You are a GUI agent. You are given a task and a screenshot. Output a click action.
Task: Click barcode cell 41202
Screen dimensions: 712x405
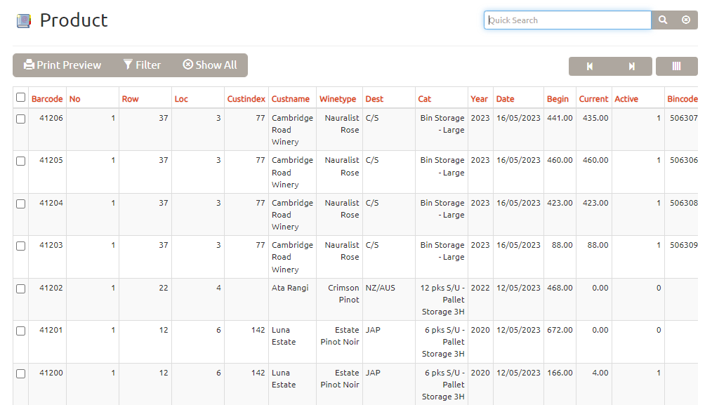pyautogui.click(x=51, y=288)
